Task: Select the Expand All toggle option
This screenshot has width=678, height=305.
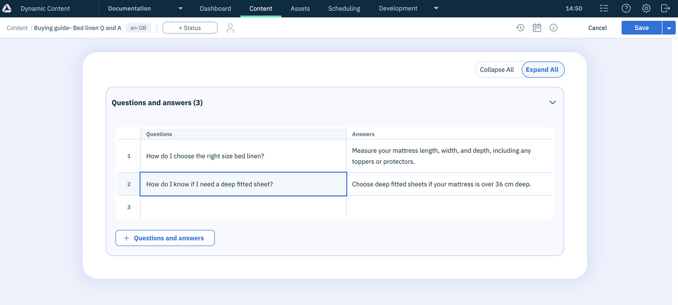Action: click(x=542, y=70)
